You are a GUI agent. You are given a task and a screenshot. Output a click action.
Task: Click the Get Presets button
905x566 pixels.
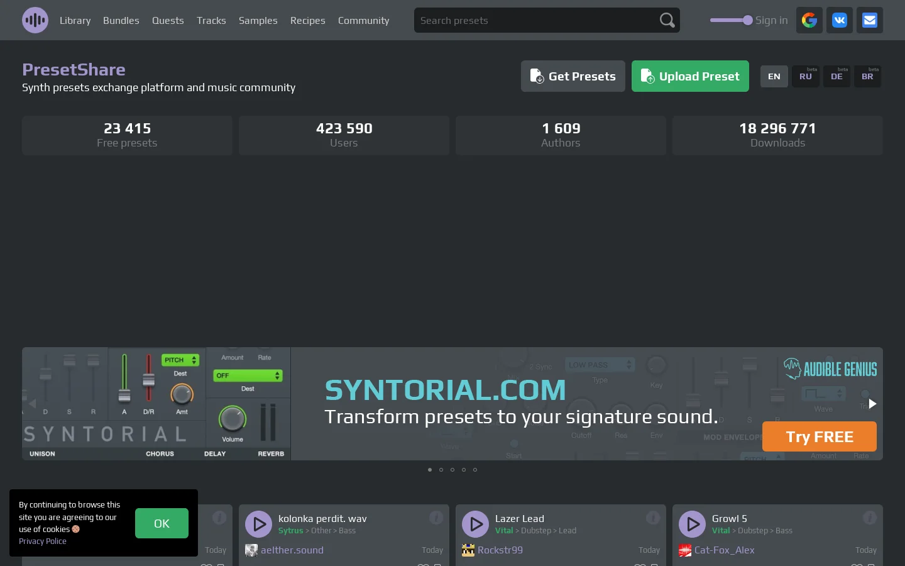[573, 76]
